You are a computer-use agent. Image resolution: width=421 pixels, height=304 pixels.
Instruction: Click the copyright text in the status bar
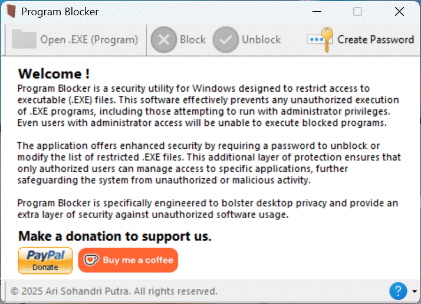click(x=114, y=291)
